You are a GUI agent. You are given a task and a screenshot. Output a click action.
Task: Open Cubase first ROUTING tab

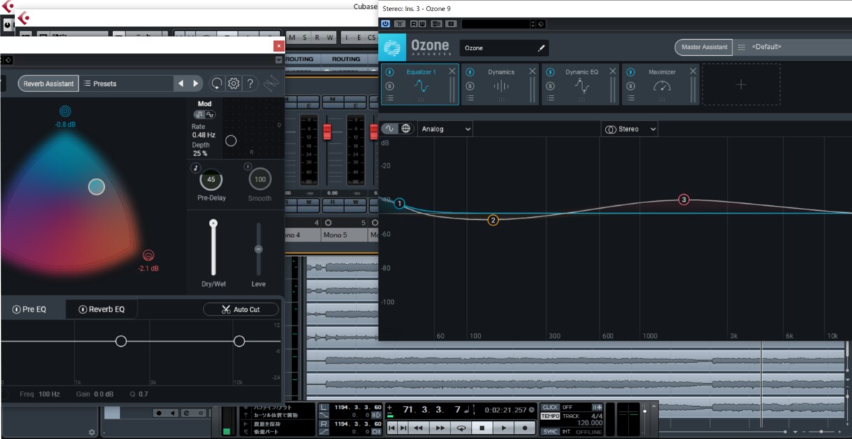coord(300,59)
